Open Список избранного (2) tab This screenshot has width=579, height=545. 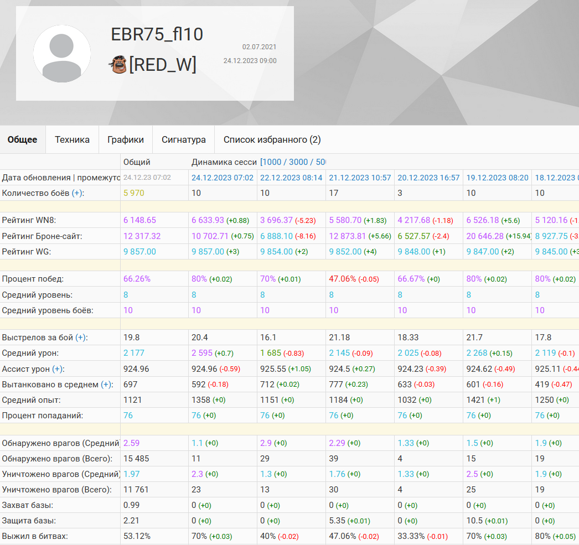coord(272,139)
